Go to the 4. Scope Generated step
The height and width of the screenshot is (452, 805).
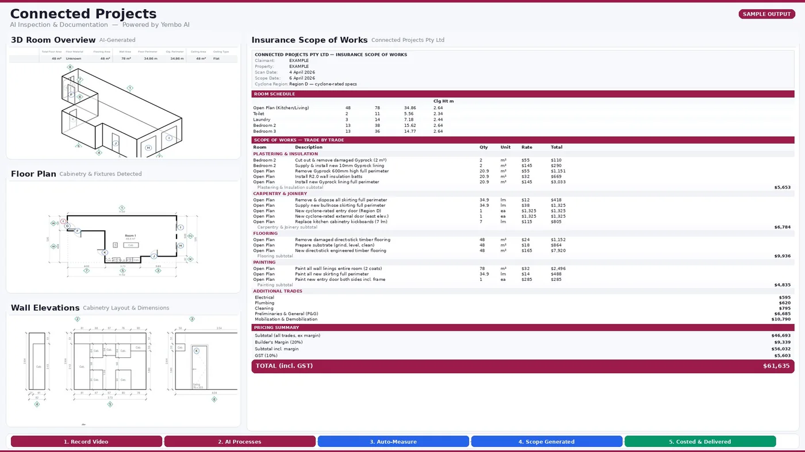(547, 442)
